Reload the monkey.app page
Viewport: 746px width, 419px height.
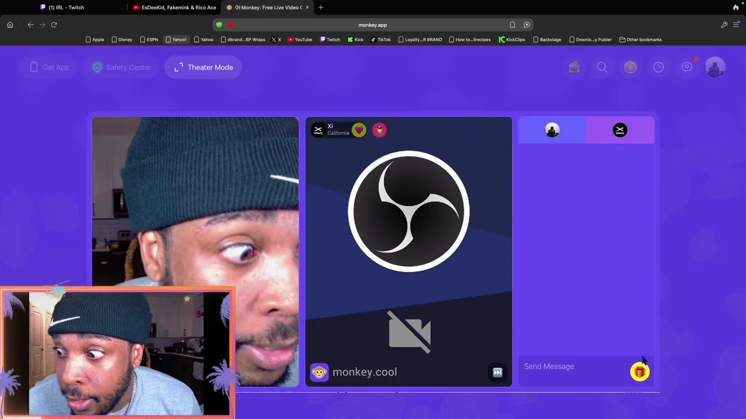[x=54, y=25]
